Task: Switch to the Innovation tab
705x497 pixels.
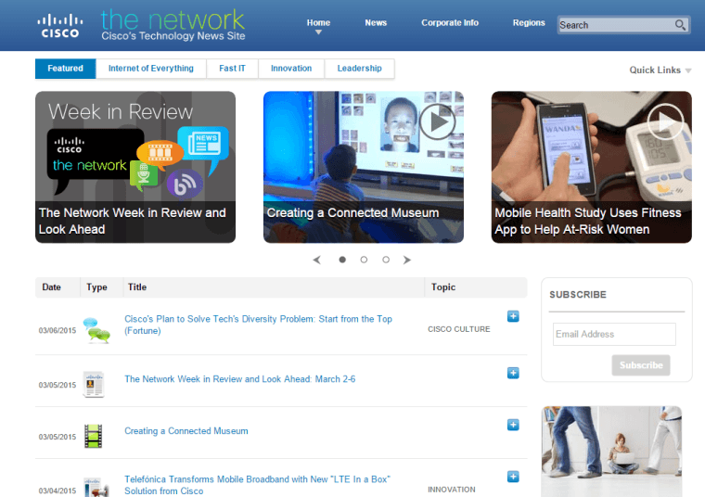Action: [x=291, y=69]
